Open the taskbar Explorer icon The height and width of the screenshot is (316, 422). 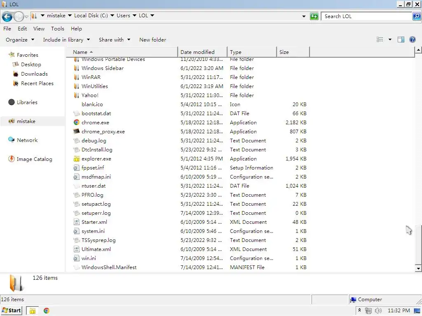(x=32, y=311)
